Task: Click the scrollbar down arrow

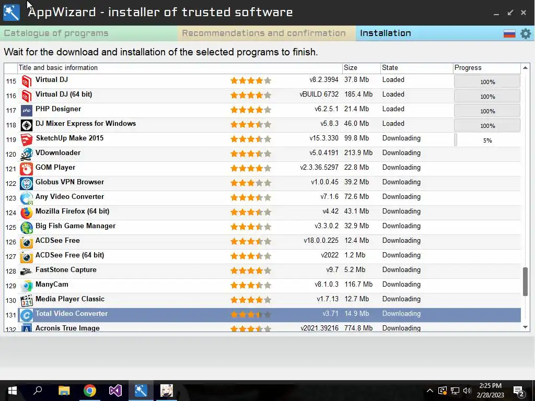Action: coord(526,327)
